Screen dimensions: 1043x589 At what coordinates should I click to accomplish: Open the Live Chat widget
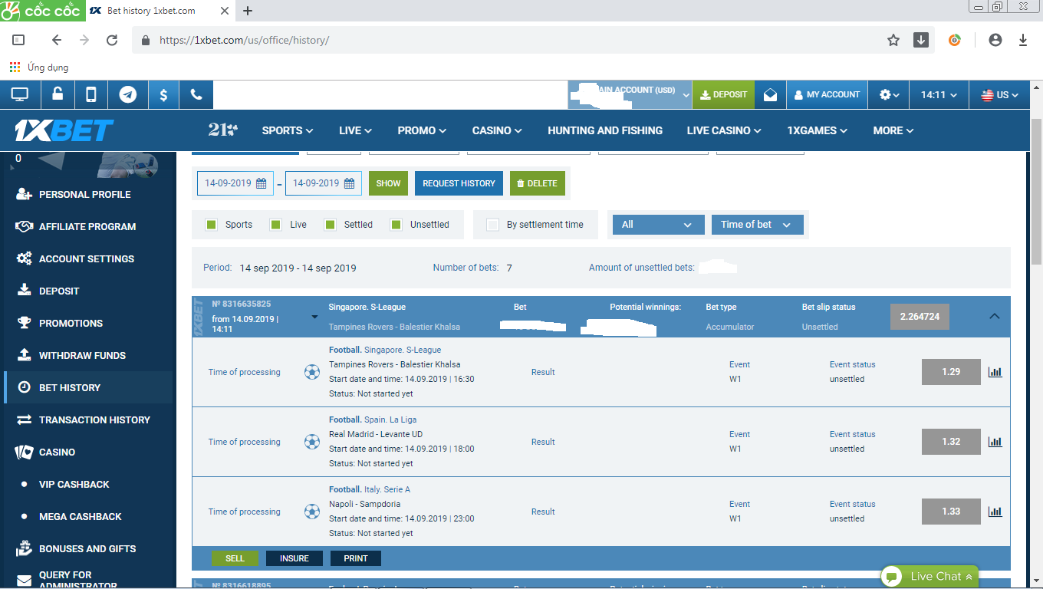coord(929,577)
